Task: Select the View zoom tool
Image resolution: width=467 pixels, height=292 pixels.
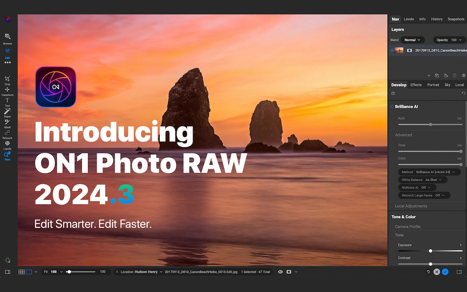Action: pos(7,156)
